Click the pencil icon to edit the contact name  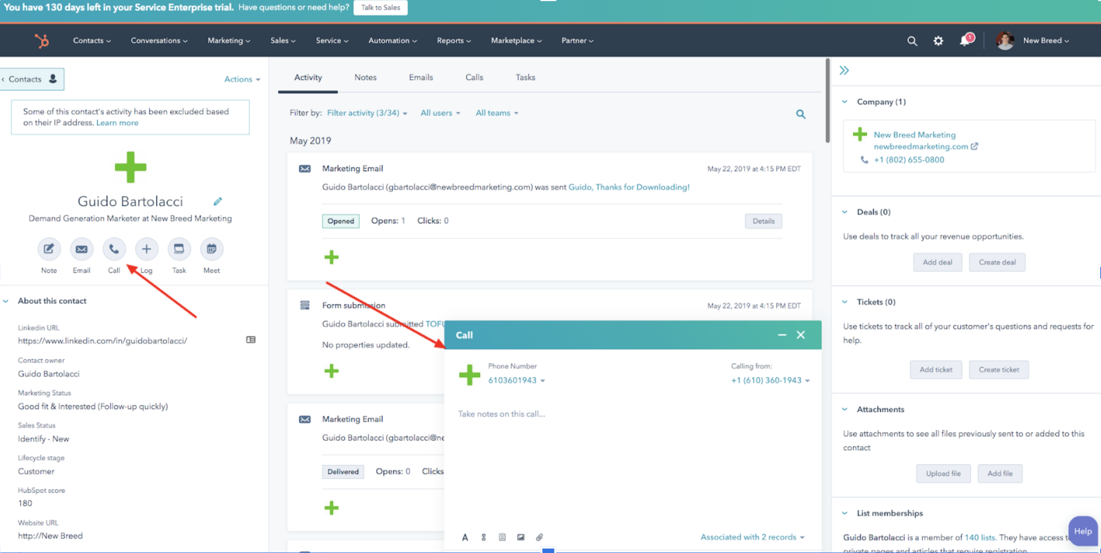218,201
